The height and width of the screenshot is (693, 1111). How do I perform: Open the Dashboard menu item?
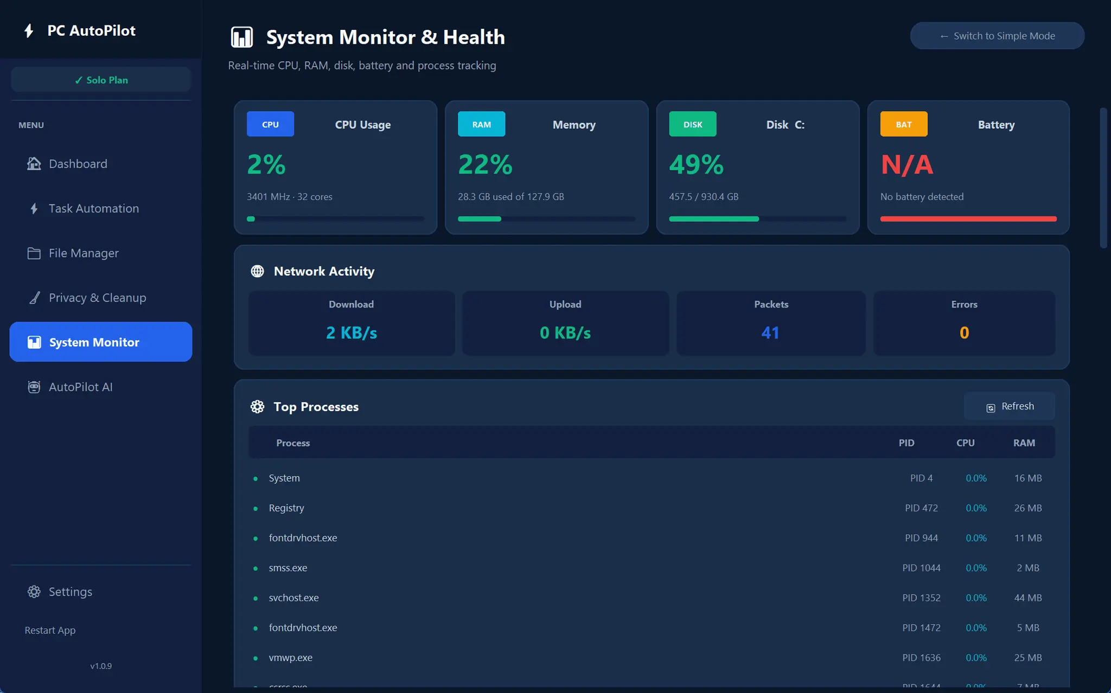[101, 164]
